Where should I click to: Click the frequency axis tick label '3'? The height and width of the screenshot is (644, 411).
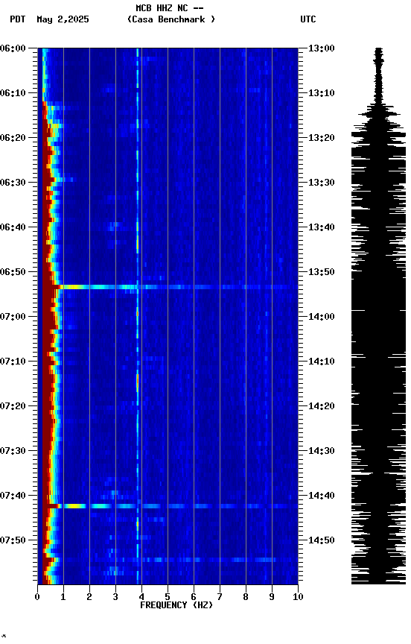tap(115, 597)
